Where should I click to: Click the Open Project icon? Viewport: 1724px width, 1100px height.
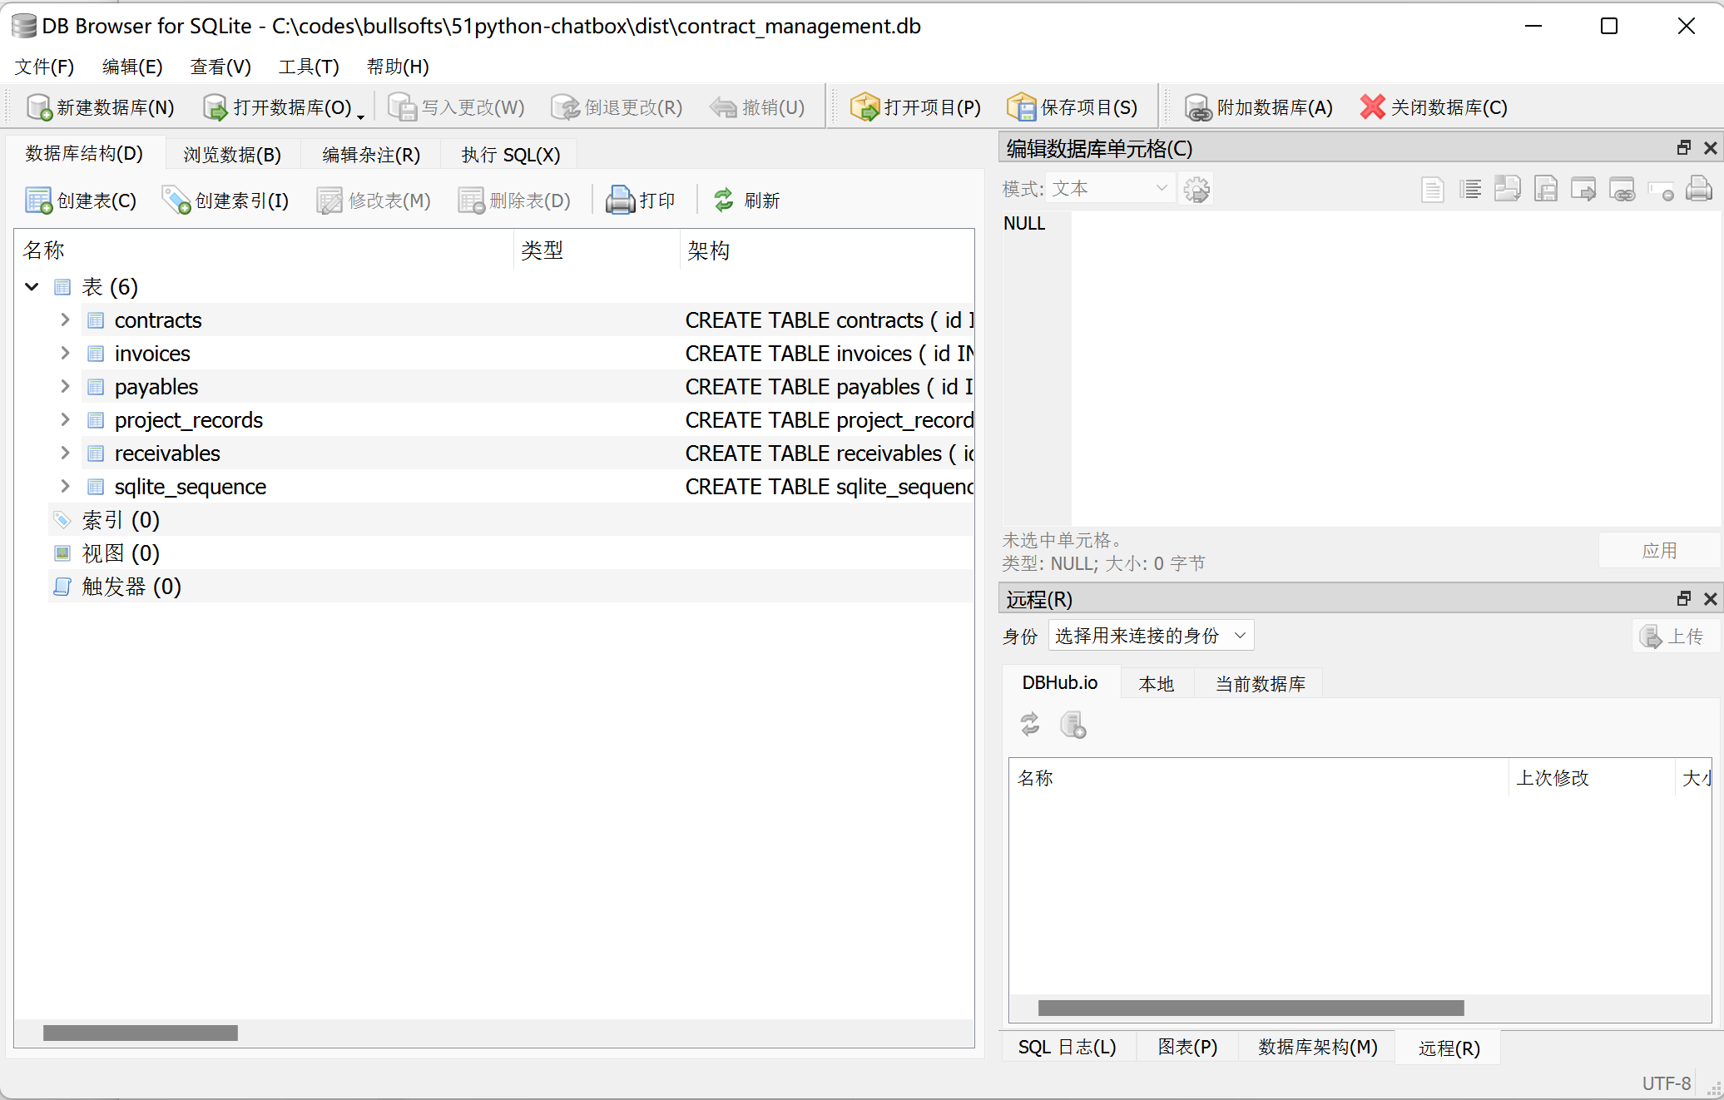coord(864,107)
